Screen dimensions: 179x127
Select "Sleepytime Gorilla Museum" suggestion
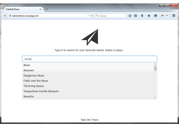(x=88, y=91)
